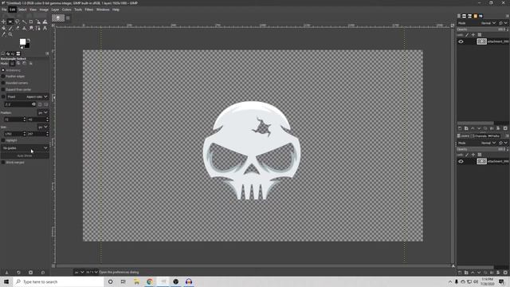
Task: Set aspect ratio to portrait orientation
Action: point(40,104)
